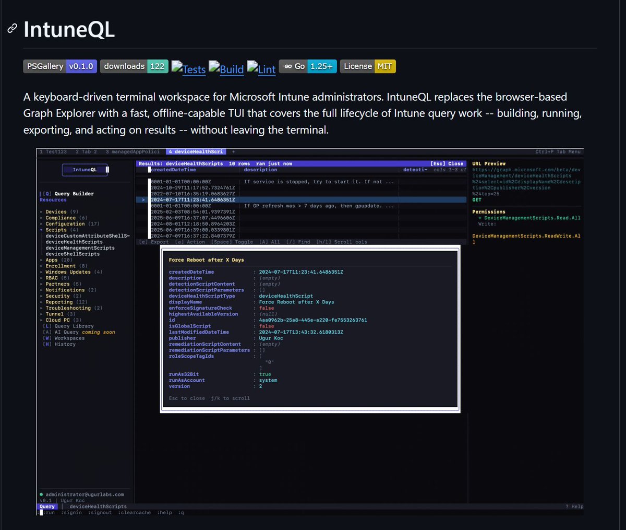Open the Build workflow badge
This screenshot has width=626, height=530.
pos(226,68)
